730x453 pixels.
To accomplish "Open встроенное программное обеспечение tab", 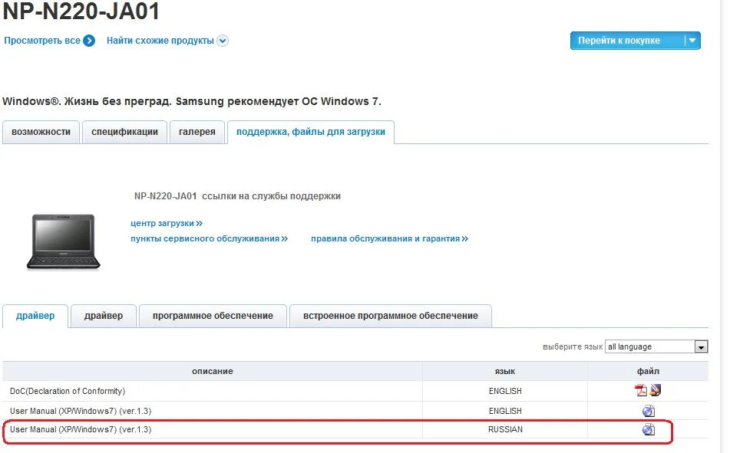I will 391,316.
